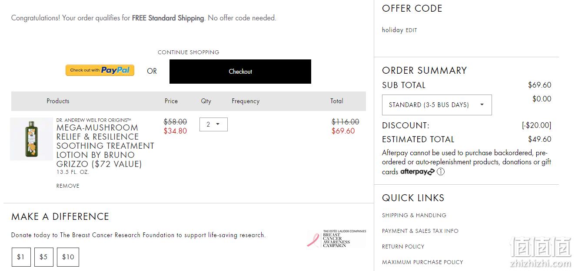This screenshot has height=271, width=575.
Task: Open Maximum Purchase Policy link
Action: (422, 262)
